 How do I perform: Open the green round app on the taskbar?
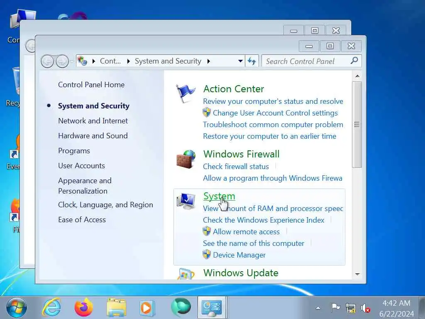pyautogui.click(x=181, y=307)
